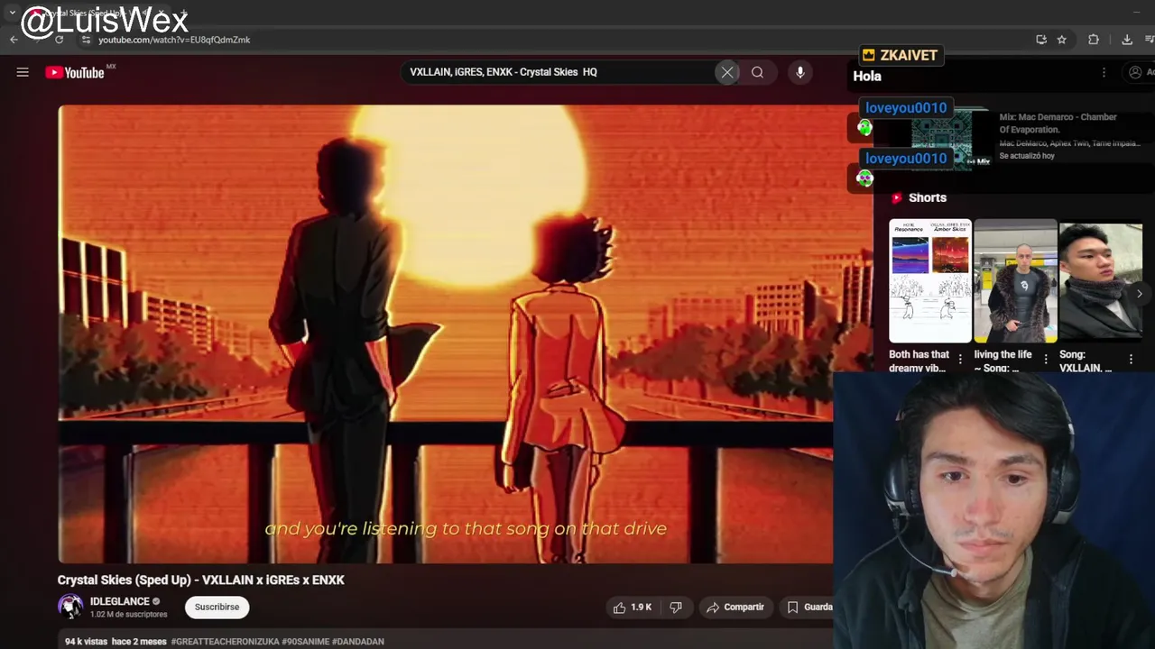Click '1.02 M de suscriptores' text
The width and height of the screenshot is (1155, 649).
point(129,615)
